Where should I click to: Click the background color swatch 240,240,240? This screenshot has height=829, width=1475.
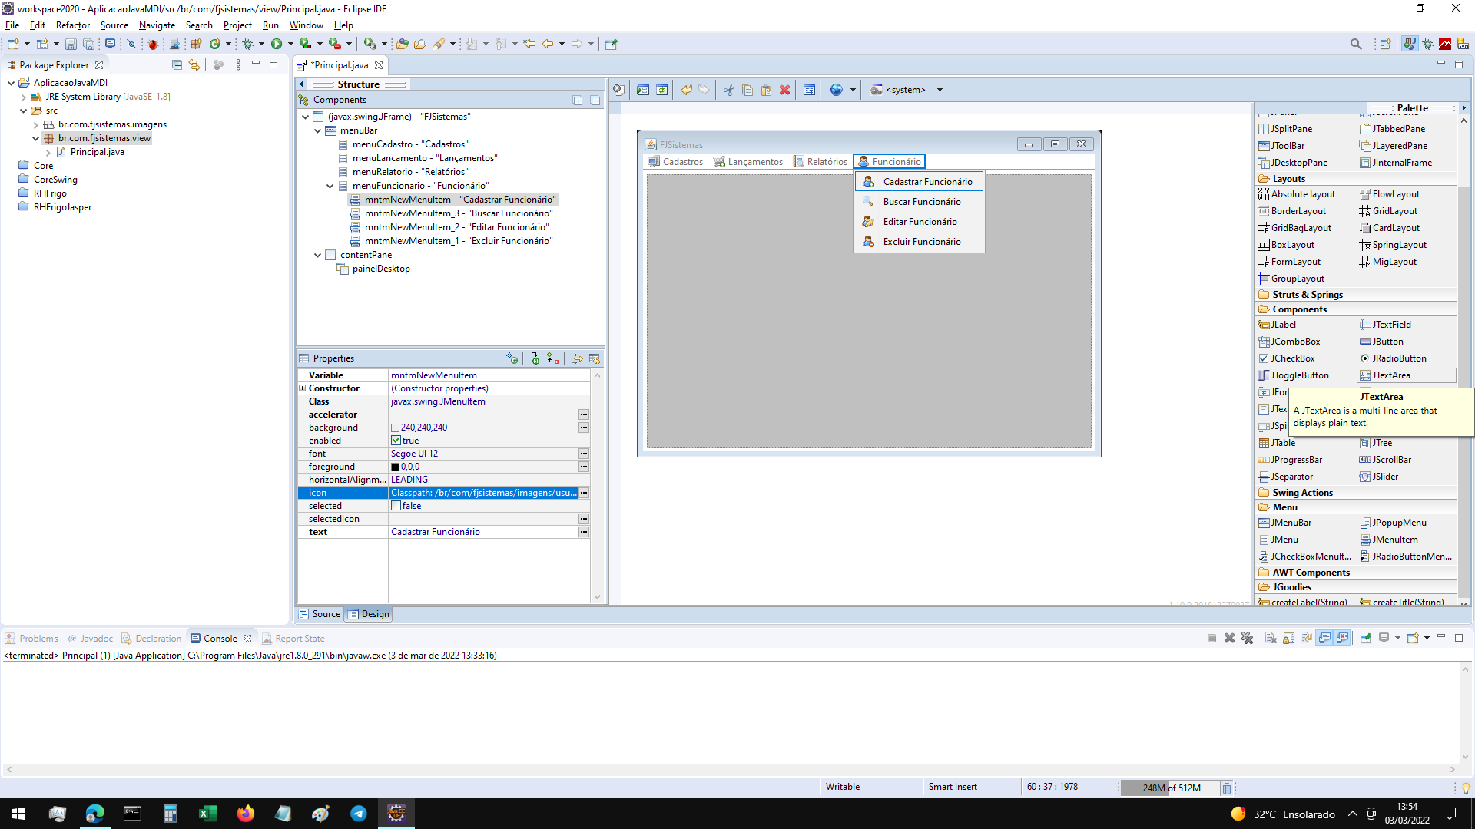tap(395, 428)
